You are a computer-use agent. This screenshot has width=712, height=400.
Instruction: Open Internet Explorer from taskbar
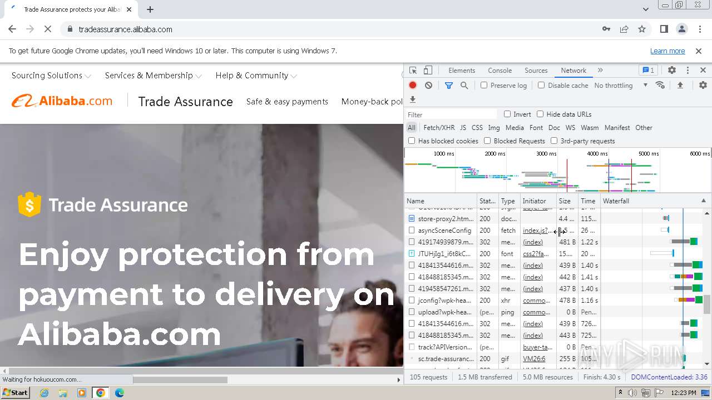click(44, 393)
